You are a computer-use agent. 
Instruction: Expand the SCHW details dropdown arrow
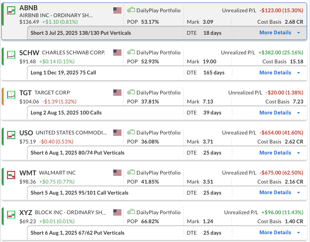click(x=299, y=73)
